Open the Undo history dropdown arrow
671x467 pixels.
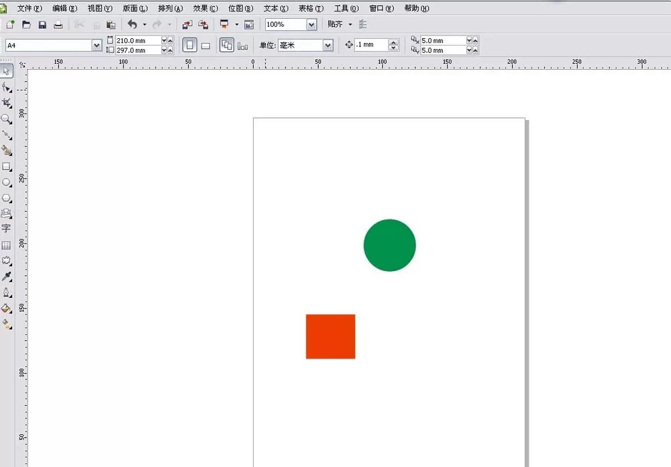pyautogui.click(x=145, y=24)
